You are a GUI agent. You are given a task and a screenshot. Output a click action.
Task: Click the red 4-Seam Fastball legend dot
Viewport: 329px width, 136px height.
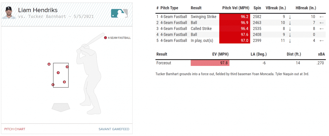[x=105, y=38]
